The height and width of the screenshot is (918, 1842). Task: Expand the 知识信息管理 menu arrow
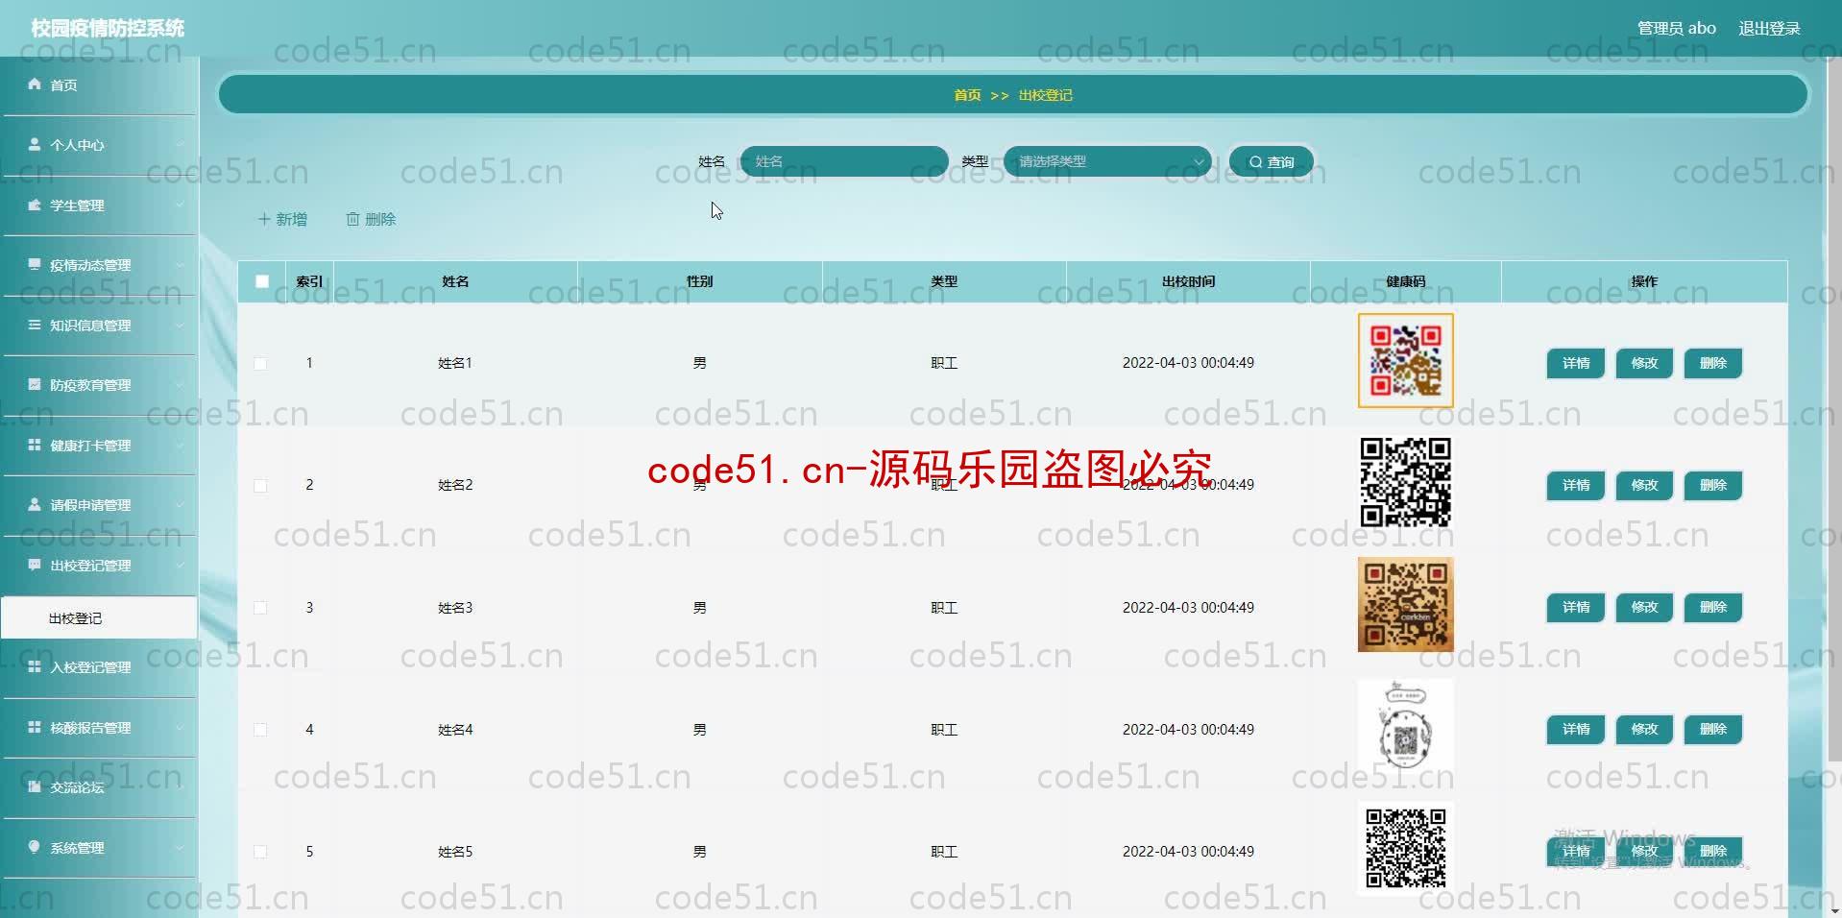point(180,325)
